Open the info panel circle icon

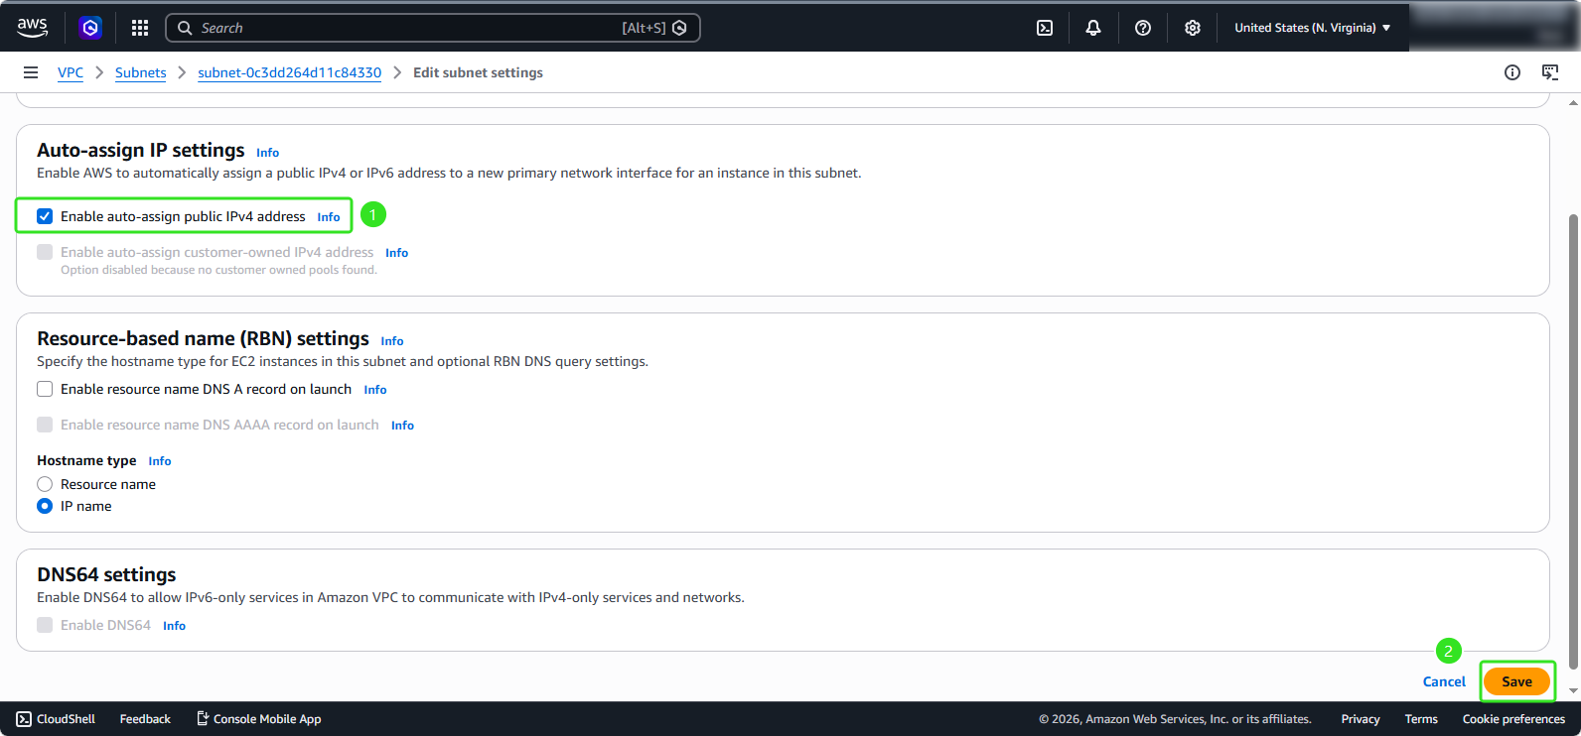pyautogui.click(x=1512, y=72)
